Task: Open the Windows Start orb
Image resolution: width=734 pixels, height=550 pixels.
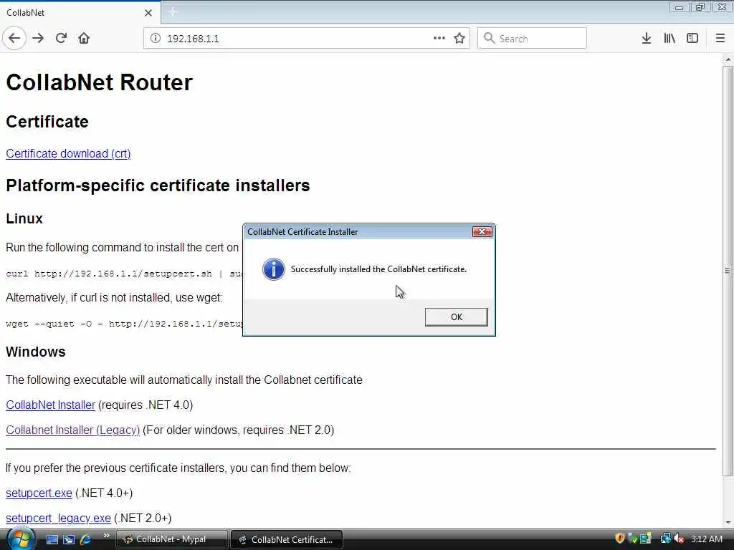Action: pyautogui.click(x=19, y=539)
